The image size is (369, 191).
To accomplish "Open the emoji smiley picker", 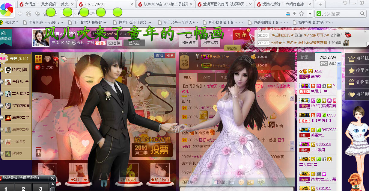I will pyautogui.click(x=241, y=182).
